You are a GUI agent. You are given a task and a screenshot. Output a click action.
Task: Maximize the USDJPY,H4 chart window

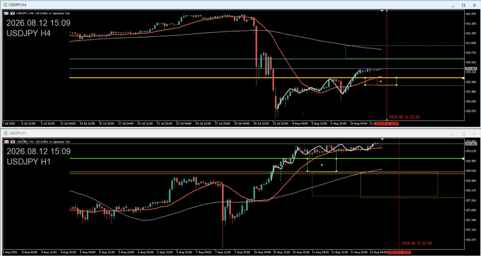click(x=464, y=5)
